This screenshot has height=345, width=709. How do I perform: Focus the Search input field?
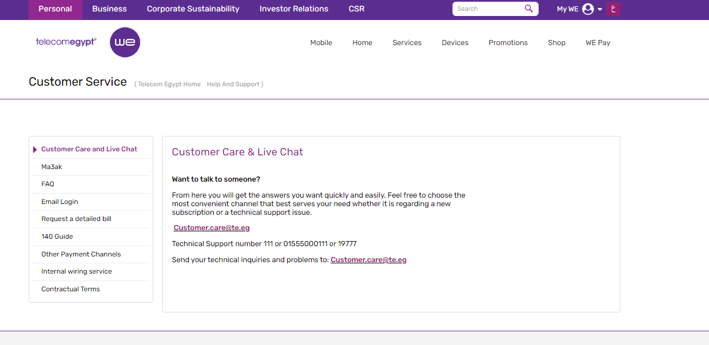click(489, 9)
